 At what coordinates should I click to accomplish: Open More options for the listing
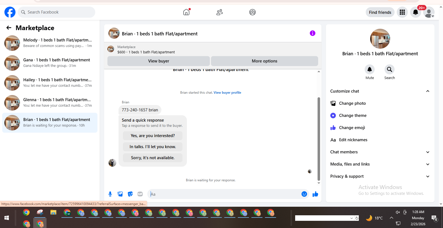264,61
